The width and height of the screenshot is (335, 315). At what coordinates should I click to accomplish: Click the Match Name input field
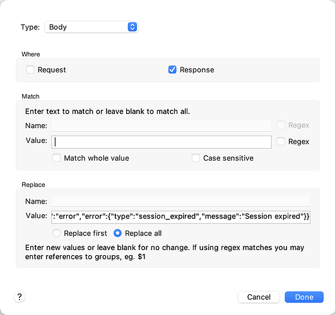(162, 125)
